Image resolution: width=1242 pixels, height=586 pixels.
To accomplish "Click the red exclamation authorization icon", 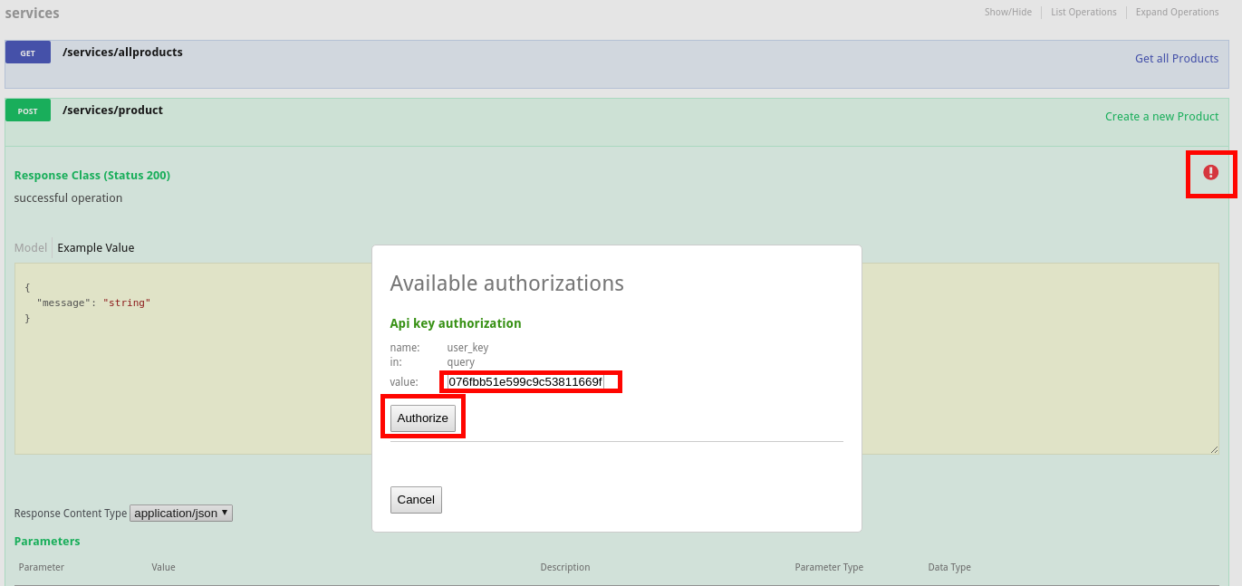I will pos(1210,172).
